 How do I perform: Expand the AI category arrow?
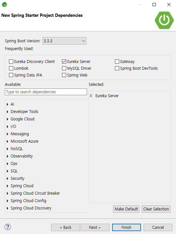coord(7,104)
